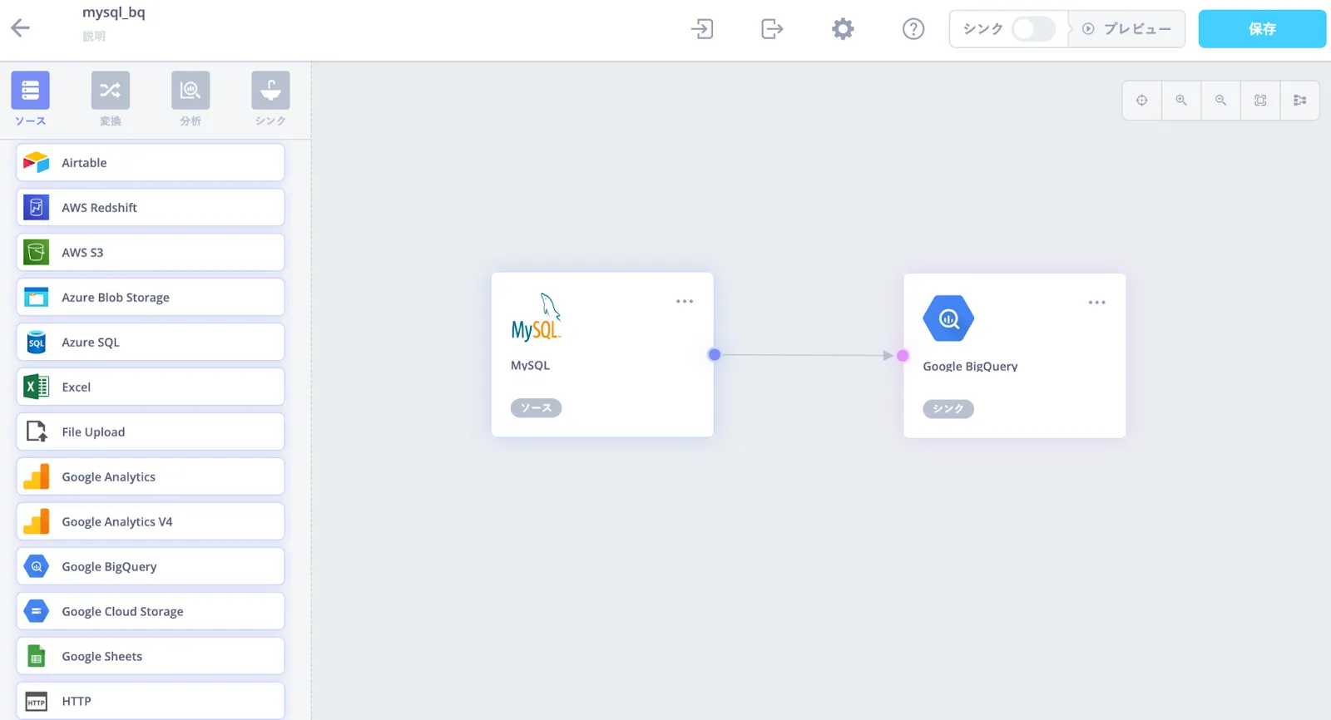This screenshot has height=720, width=1331.
Task: Open the MySQL node's three-dot menu
Action: pos(685,302)
